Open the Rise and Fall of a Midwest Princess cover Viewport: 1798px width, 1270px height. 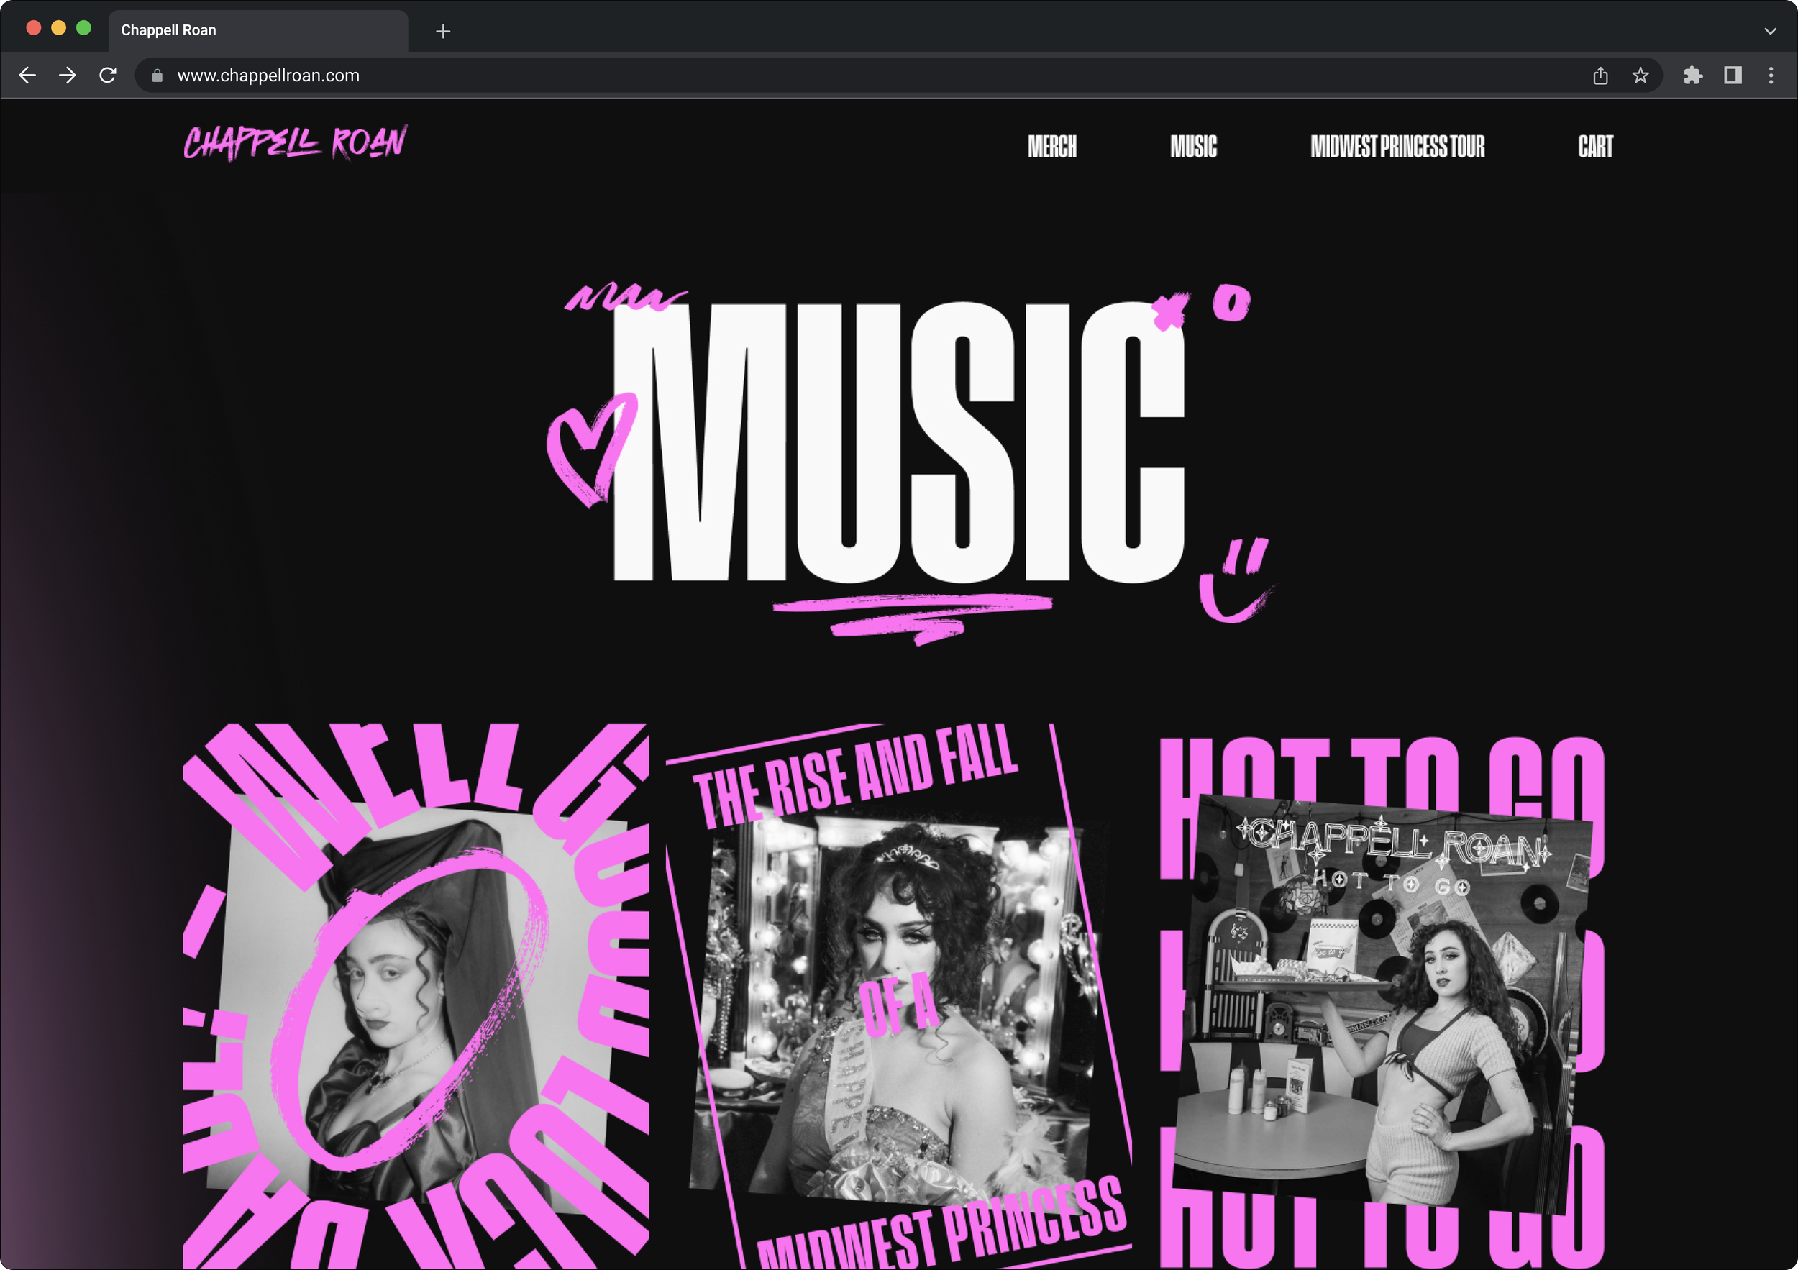pyautogui.click(x=899, y=996)
